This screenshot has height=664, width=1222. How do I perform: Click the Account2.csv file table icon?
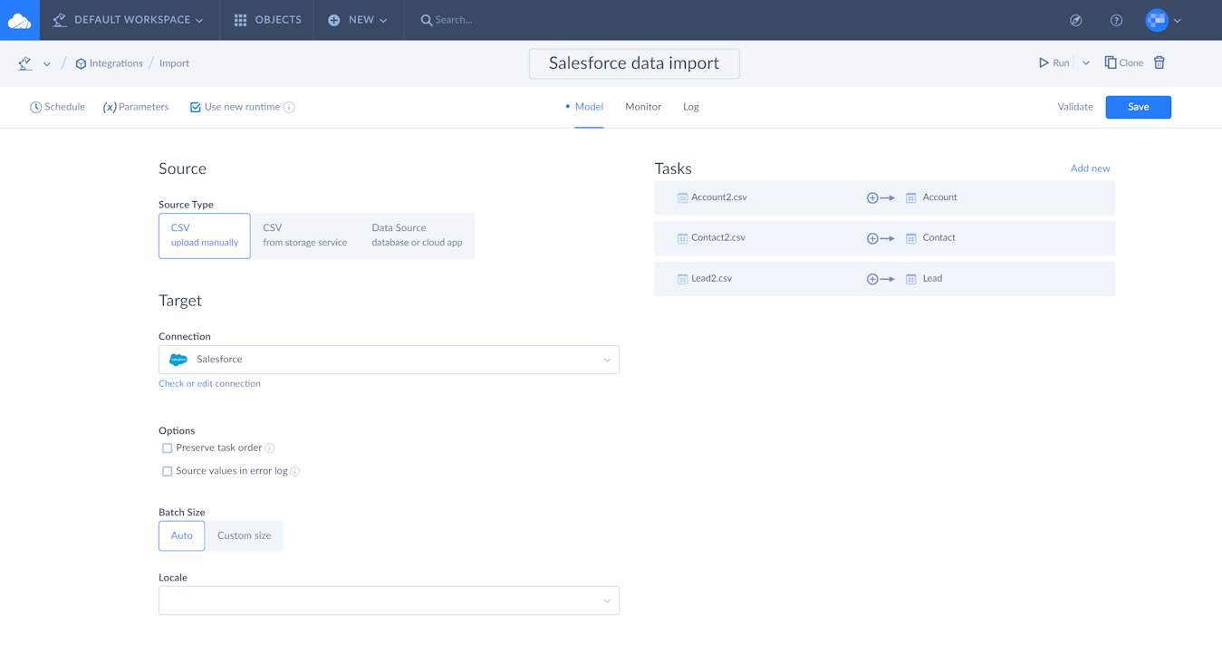pyautogui.click(x=682, y=197)
